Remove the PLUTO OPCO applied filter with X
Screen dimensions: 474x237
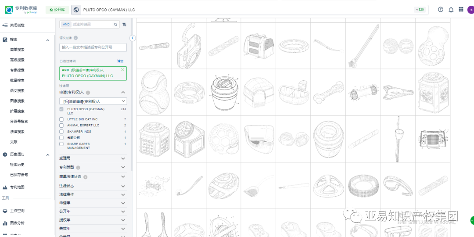122,70
